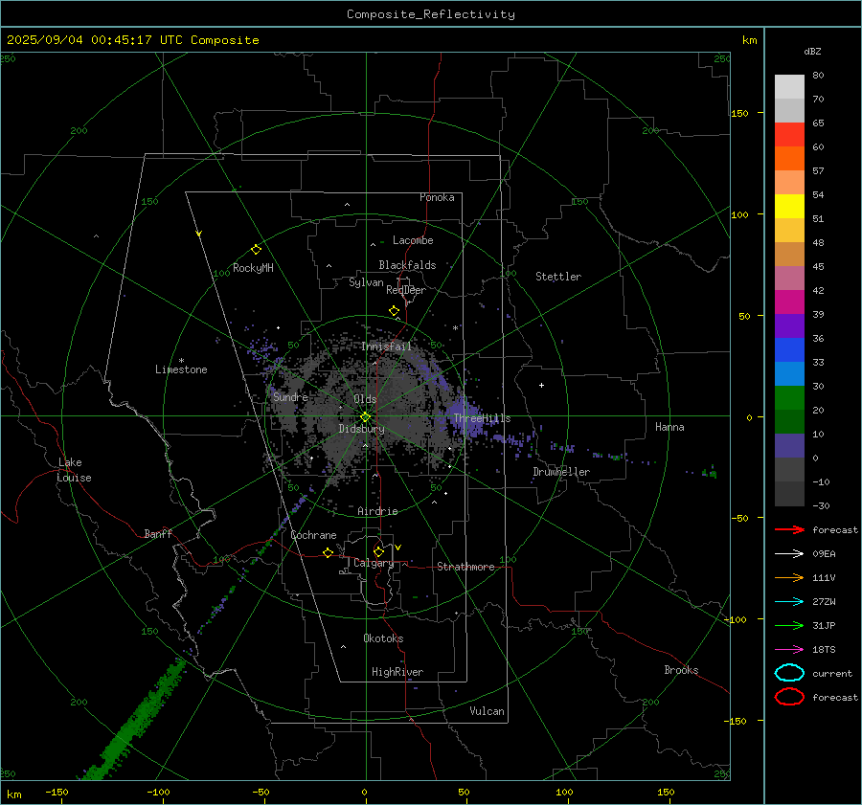Select the red 65-60 dBZ color swatch
Screen dimensions: 862x805
tap(789, 135)
